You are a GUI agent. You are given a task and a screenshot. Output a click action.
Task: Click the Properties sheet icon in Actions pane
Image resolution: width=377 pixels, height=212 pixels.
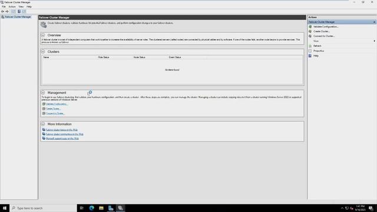pos(310,51)
